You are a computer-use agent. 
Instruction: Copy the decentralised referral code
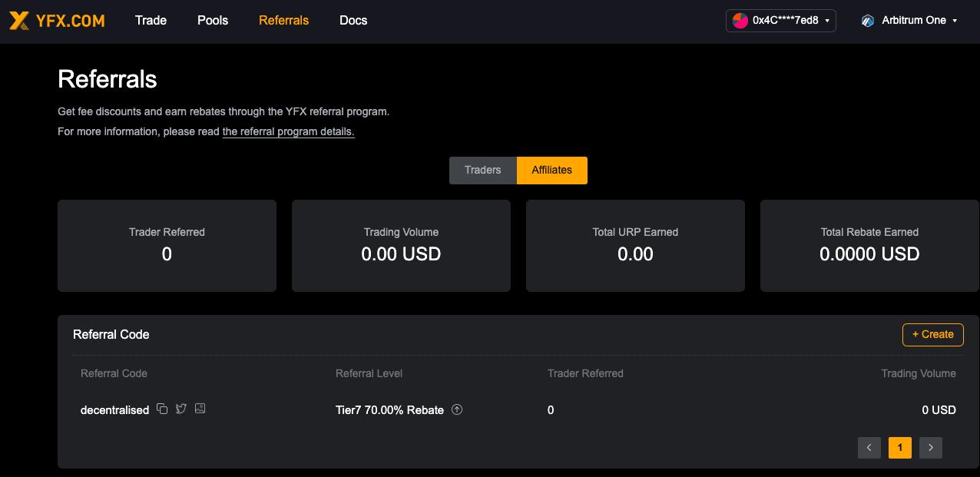[162, 409]
